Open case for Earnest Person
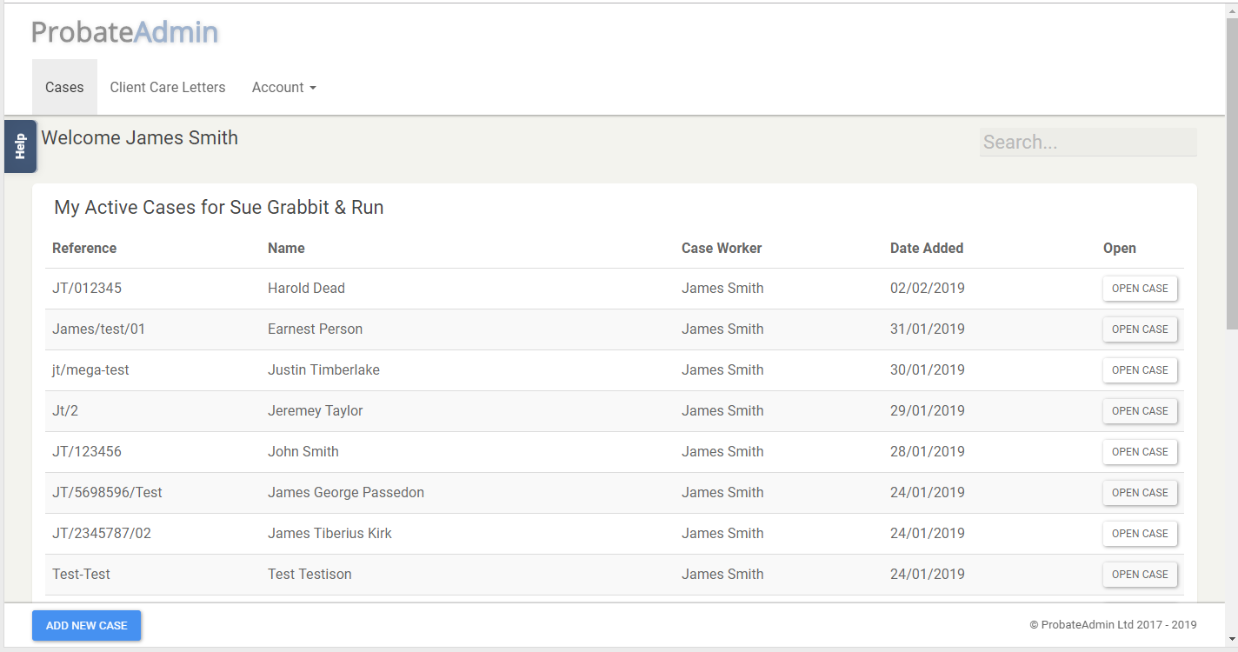The image size is (1238, 652). [1140, 329]
